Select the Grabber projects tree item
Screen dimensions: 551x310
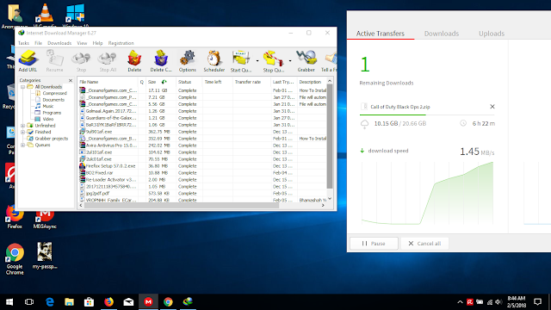48,139
